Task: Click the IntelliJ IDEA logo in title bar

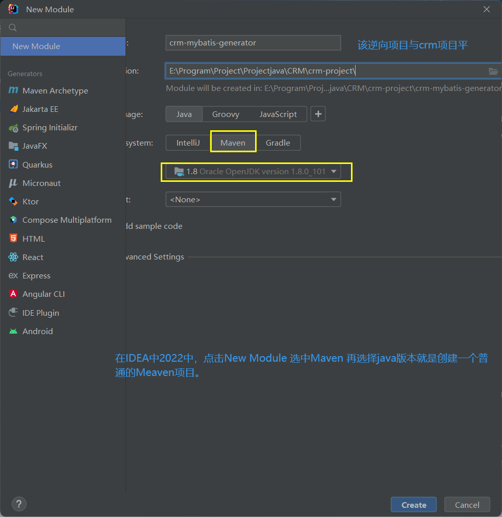Action: [13, 9]
